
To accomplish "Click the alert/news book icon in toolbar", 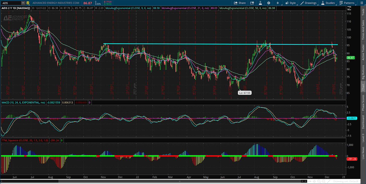I will tap(252, 3).
